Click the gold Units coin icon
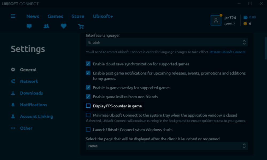The width and height of the screenshot is (267, 160). point(245,24)
